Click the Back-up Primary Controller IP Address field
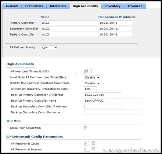The image size is (162, 154). tap(103, 95)
